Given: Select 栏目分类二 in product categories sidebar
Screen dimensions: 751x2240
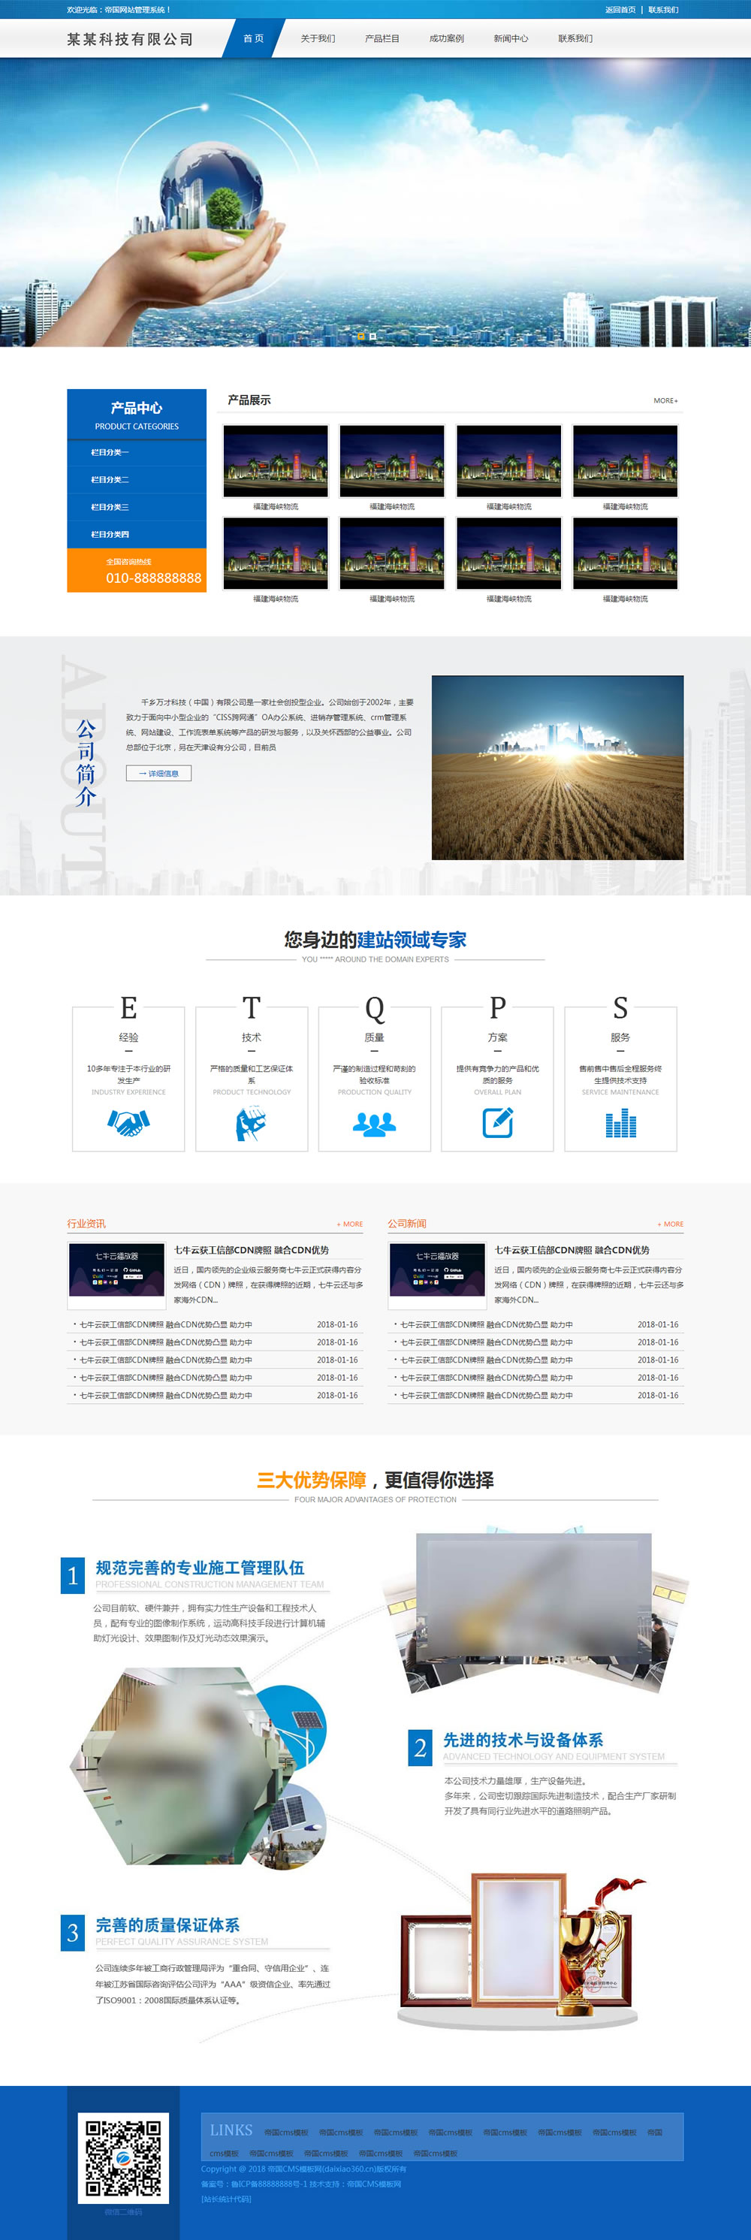Looking at the screenshot, I should [x=110, y=480].
